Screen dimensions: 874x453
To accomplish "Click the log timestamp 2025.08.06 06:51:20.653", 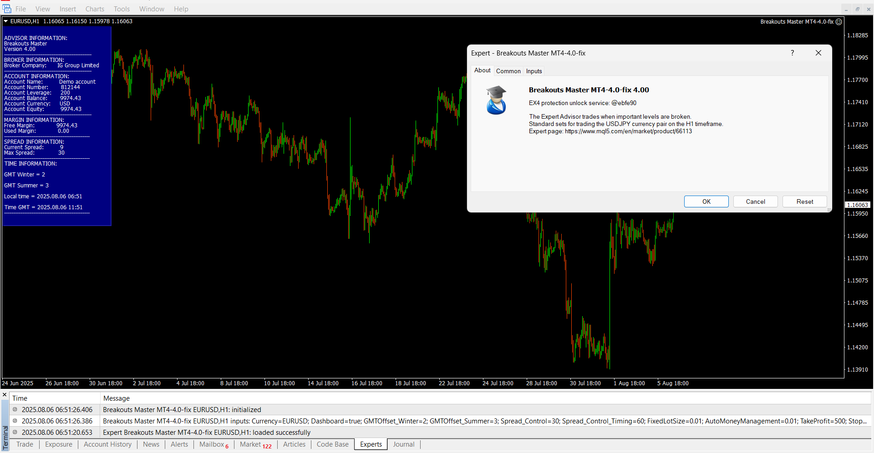I will (x=57, y=432).
